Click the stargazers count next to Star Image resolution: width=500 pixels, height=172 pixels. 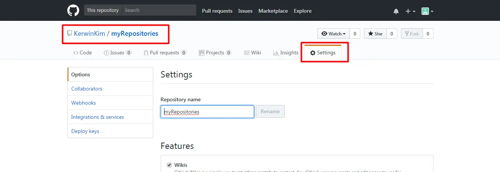pyautogui.click(x=392, y=34)
